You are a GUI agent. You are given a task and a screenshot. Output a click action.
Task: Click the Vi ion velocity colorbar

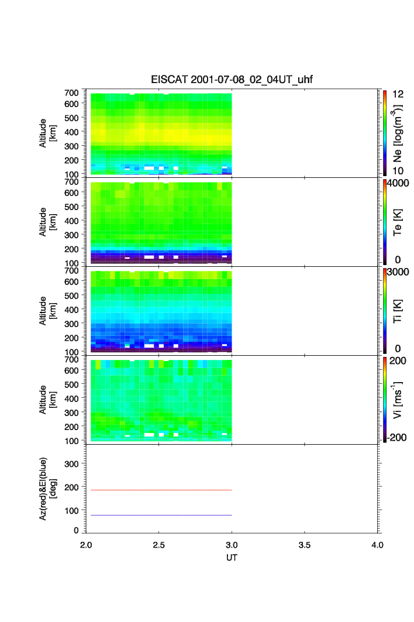(x=385, y=400)
